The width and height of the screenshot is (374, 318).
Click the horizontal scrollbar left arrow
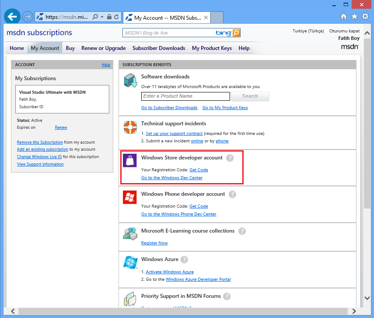(13, 311)
